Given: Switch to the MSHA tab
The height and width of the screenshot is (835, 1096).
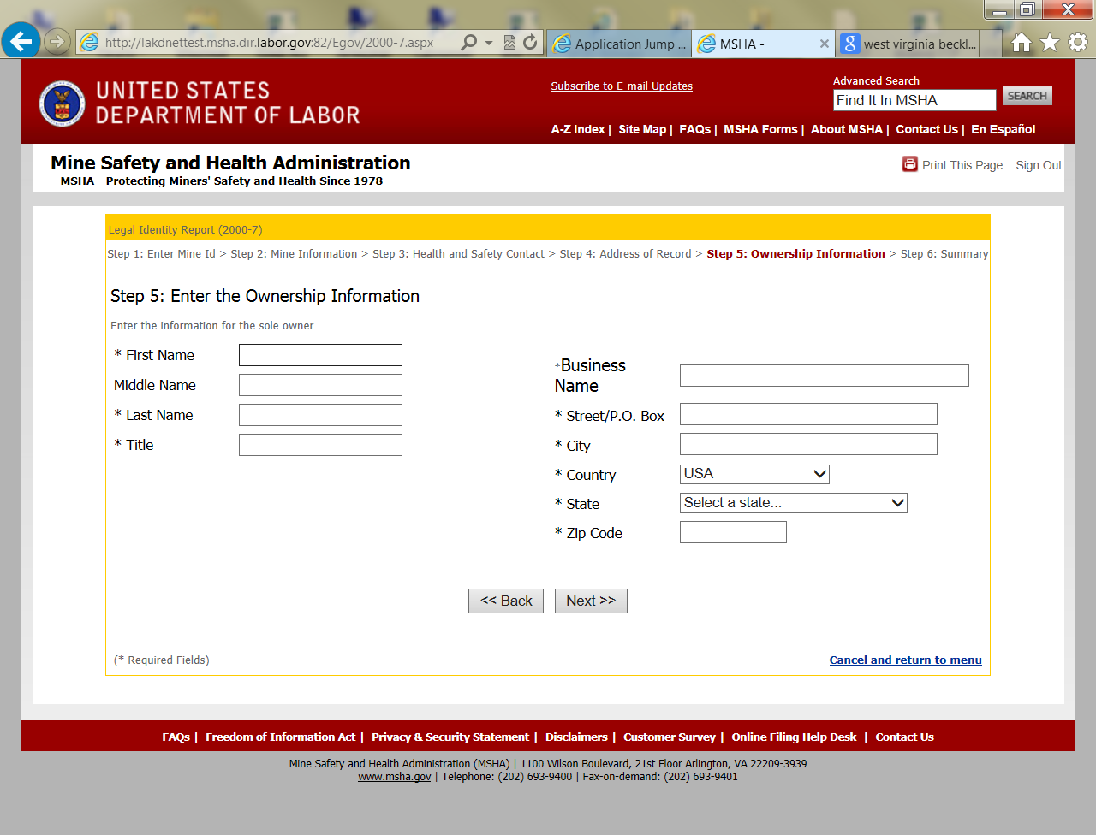Looking at the screenshot, I should coord(764,44).
